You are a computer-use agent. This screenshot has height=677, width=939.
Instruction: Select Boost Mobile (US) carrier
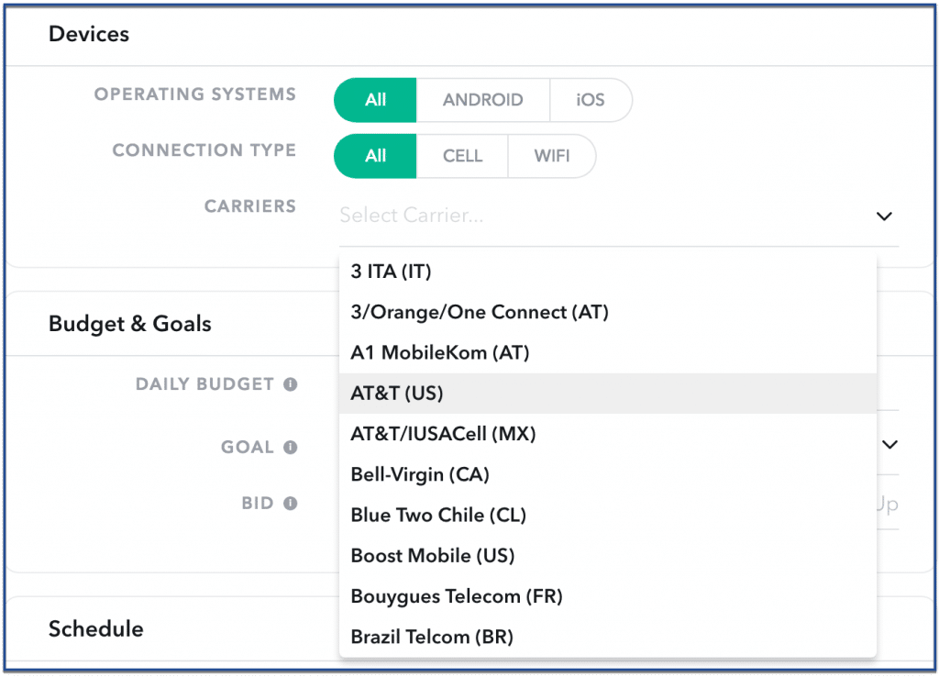608,556
